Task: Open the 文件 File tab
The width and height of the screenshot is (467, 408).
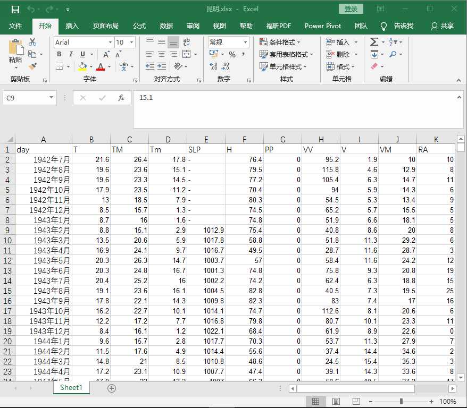Action: click(x=15, y=26)
